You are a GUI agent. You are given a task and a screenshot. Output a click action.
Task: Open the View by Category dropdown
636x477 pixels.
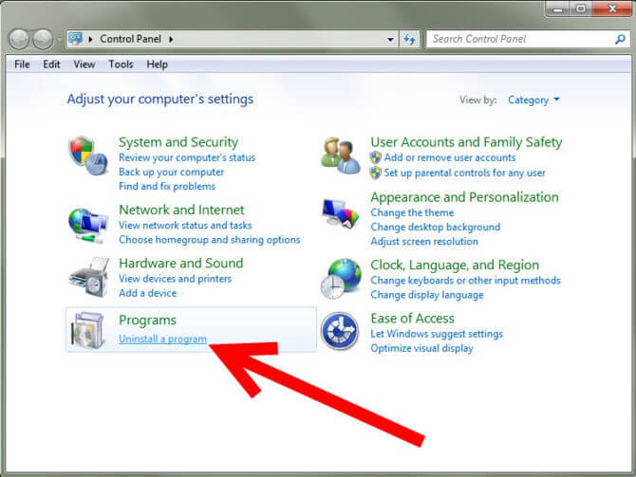tap(533, 100)
